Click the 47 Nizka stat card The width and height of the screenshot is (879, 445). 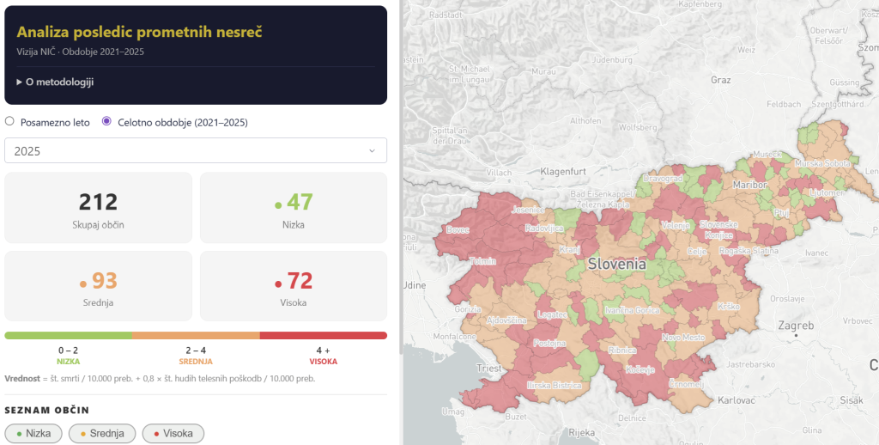tap(294, 208)
